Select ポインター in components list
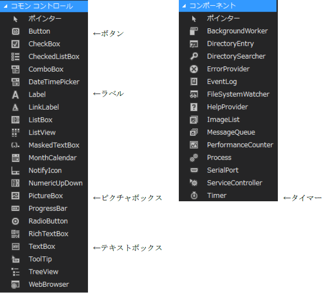This screenshot has height=293, width=324. 223,18
